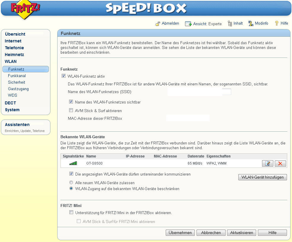
Task: Click the Aktualisieren button
Action: (242, 233)
